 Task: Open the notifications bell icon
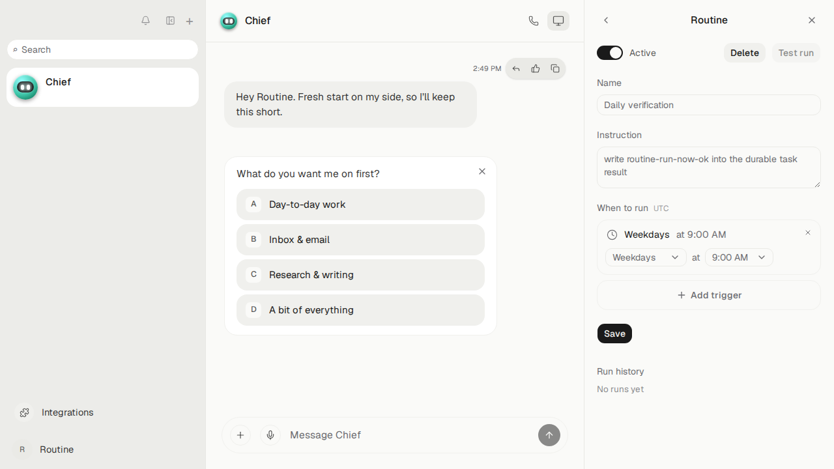(145, 21)
